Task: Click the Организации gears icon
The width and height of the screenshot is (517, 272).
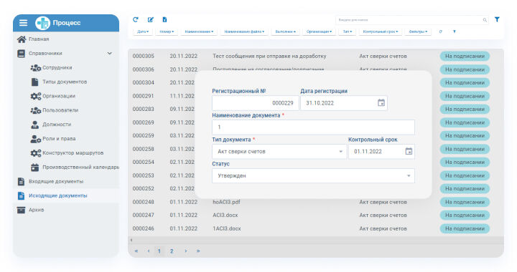Action: tap(36, 96)
